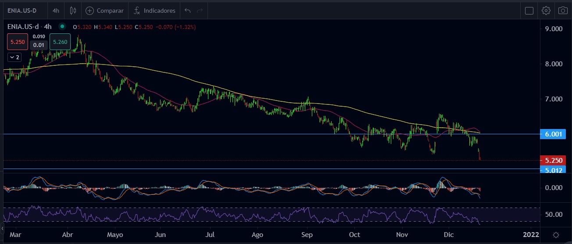
Task: Expand the collapsed 2 indicators legend
Action: tap(14, 57)
